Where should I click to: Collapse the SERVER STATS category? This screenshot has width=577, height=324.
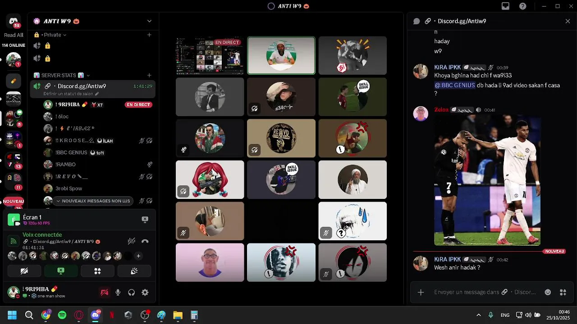point(62,75)
